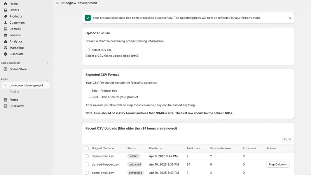Open Content in the sidebar

point(15,29)
